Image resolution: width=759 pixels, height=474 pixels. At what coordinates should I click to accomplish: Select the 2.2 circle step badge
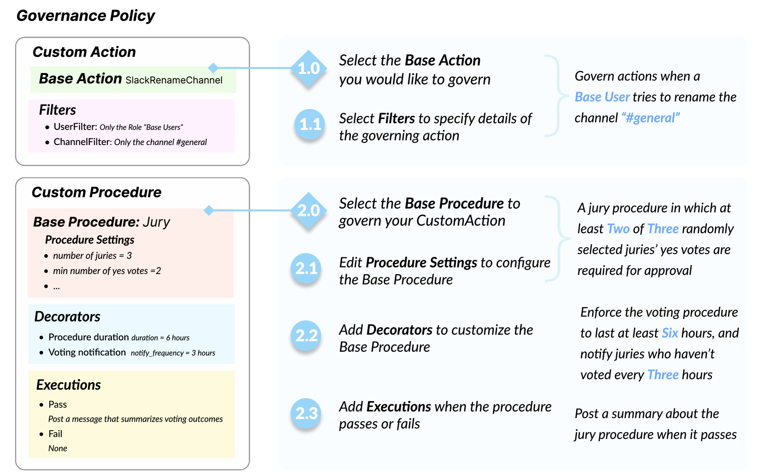click(x=306, y=336)
